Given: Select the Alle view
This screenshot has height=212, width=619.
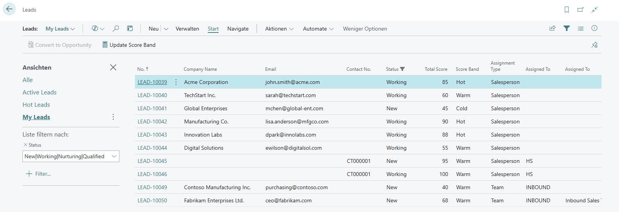Looking at the screenshot, I should [28, 80].
